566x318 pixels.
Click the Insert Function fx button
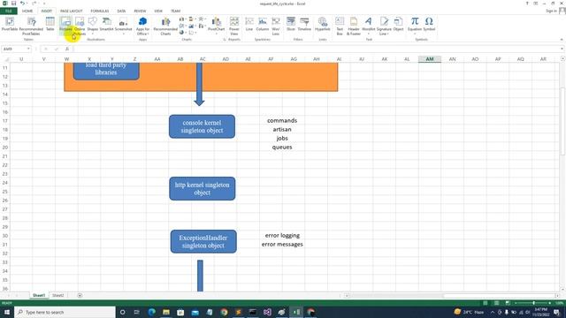(x=67, y=49)
